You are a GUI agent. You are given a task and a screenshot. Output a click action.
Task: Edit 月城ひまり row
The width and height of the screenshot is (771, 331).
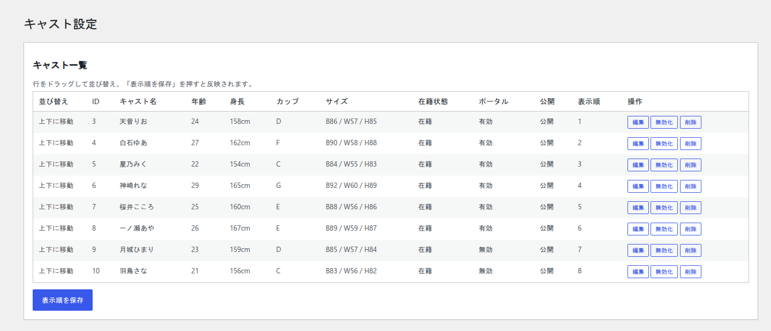pos(638,250)
